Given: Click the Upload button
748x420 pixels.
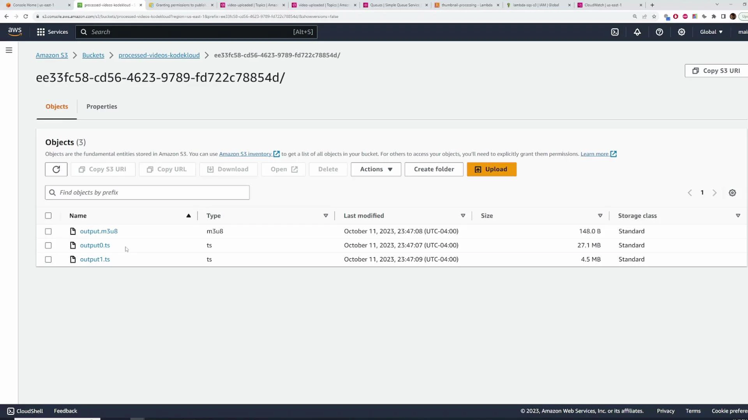Looking at the screenshot, I should pos(491,169).
